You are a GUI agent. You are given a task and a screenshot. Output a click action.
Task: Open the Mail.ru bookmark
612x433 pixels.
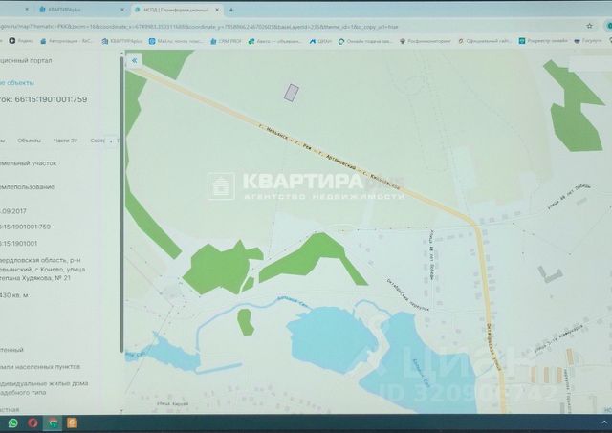coord(176,41)
